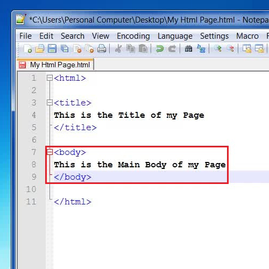Click the opening <html> tag text
This screenshot has width=269, height=269.
point(70,78)
